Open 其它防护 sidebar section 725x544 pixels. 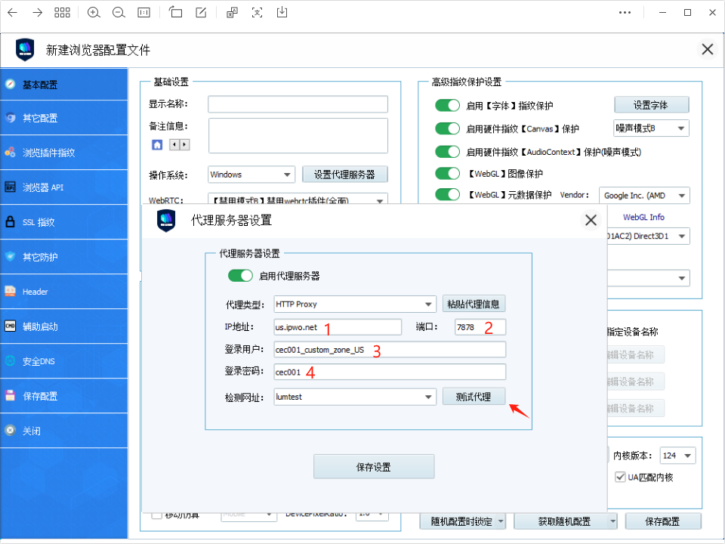tap(63, 257)
